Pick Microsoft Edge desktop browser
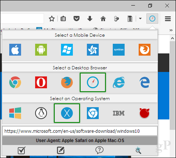Image resolution: width=176 pixels, height=158 pixels. tap(145, 82)
